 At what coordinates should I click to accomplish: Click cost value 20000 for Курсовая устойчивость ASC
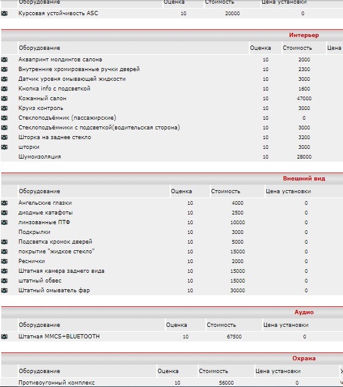[x=232, y=13]
